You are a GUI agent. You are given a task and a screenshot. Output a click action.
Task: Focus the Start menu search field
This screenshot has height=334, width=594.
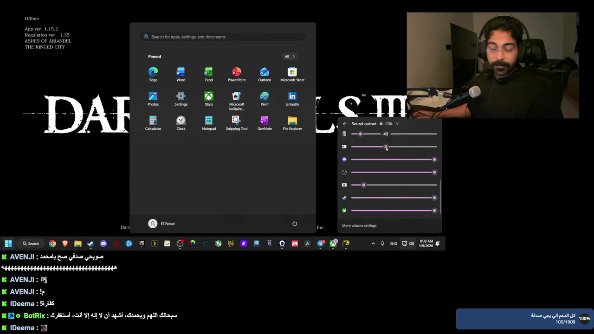point(223,37)
